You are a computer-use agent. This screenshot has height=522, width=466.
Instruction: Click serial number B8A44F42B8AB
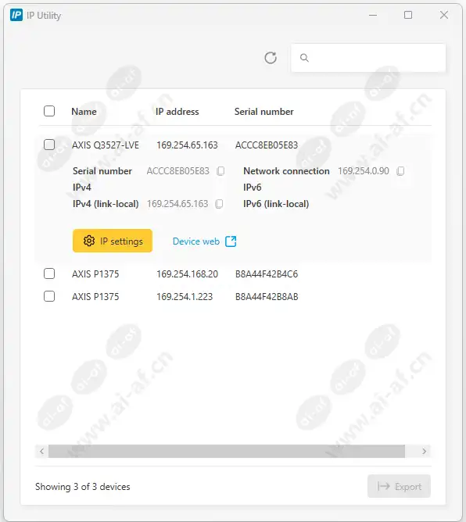pyautogui.click(x=267, y=297)
